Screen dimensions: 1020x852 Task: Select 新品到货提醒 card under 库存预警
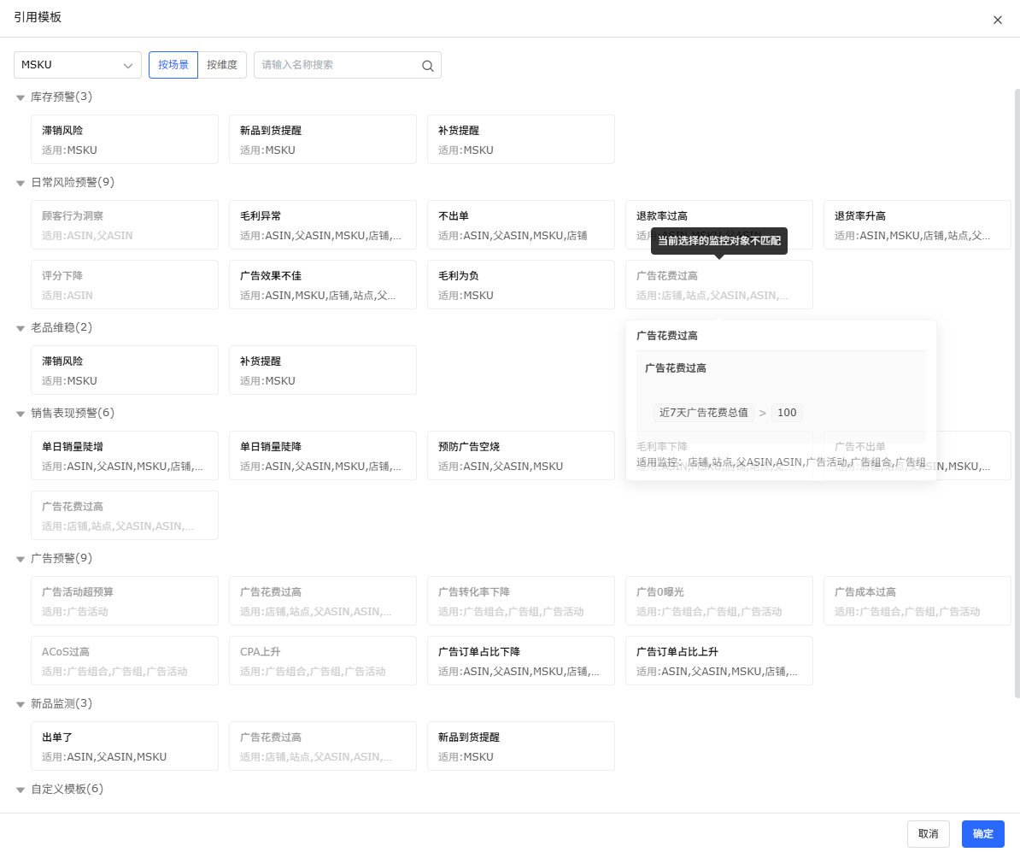(x=323, y=139)
